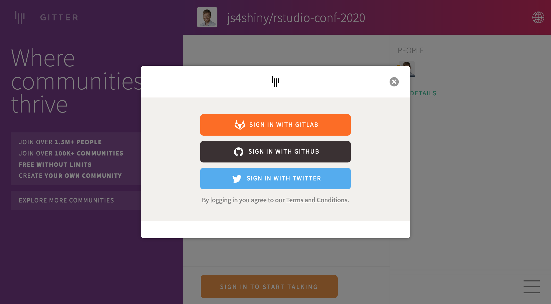Click the room avatar photo in header
Screen dimensions: 551x304
click(x=207, y=17)
